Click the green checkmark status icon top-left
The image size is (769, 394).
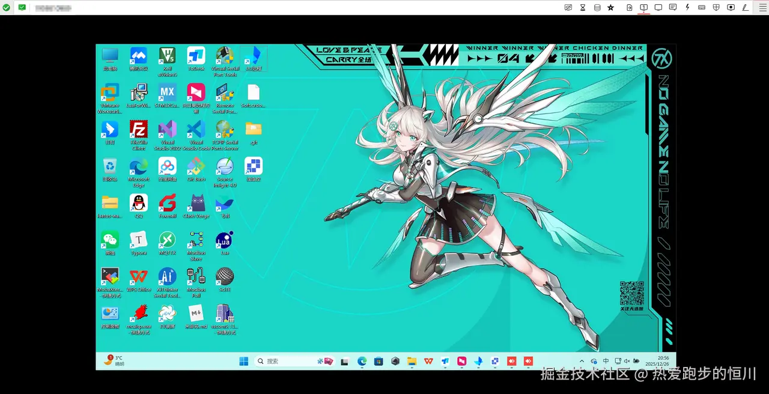point(6,7)
